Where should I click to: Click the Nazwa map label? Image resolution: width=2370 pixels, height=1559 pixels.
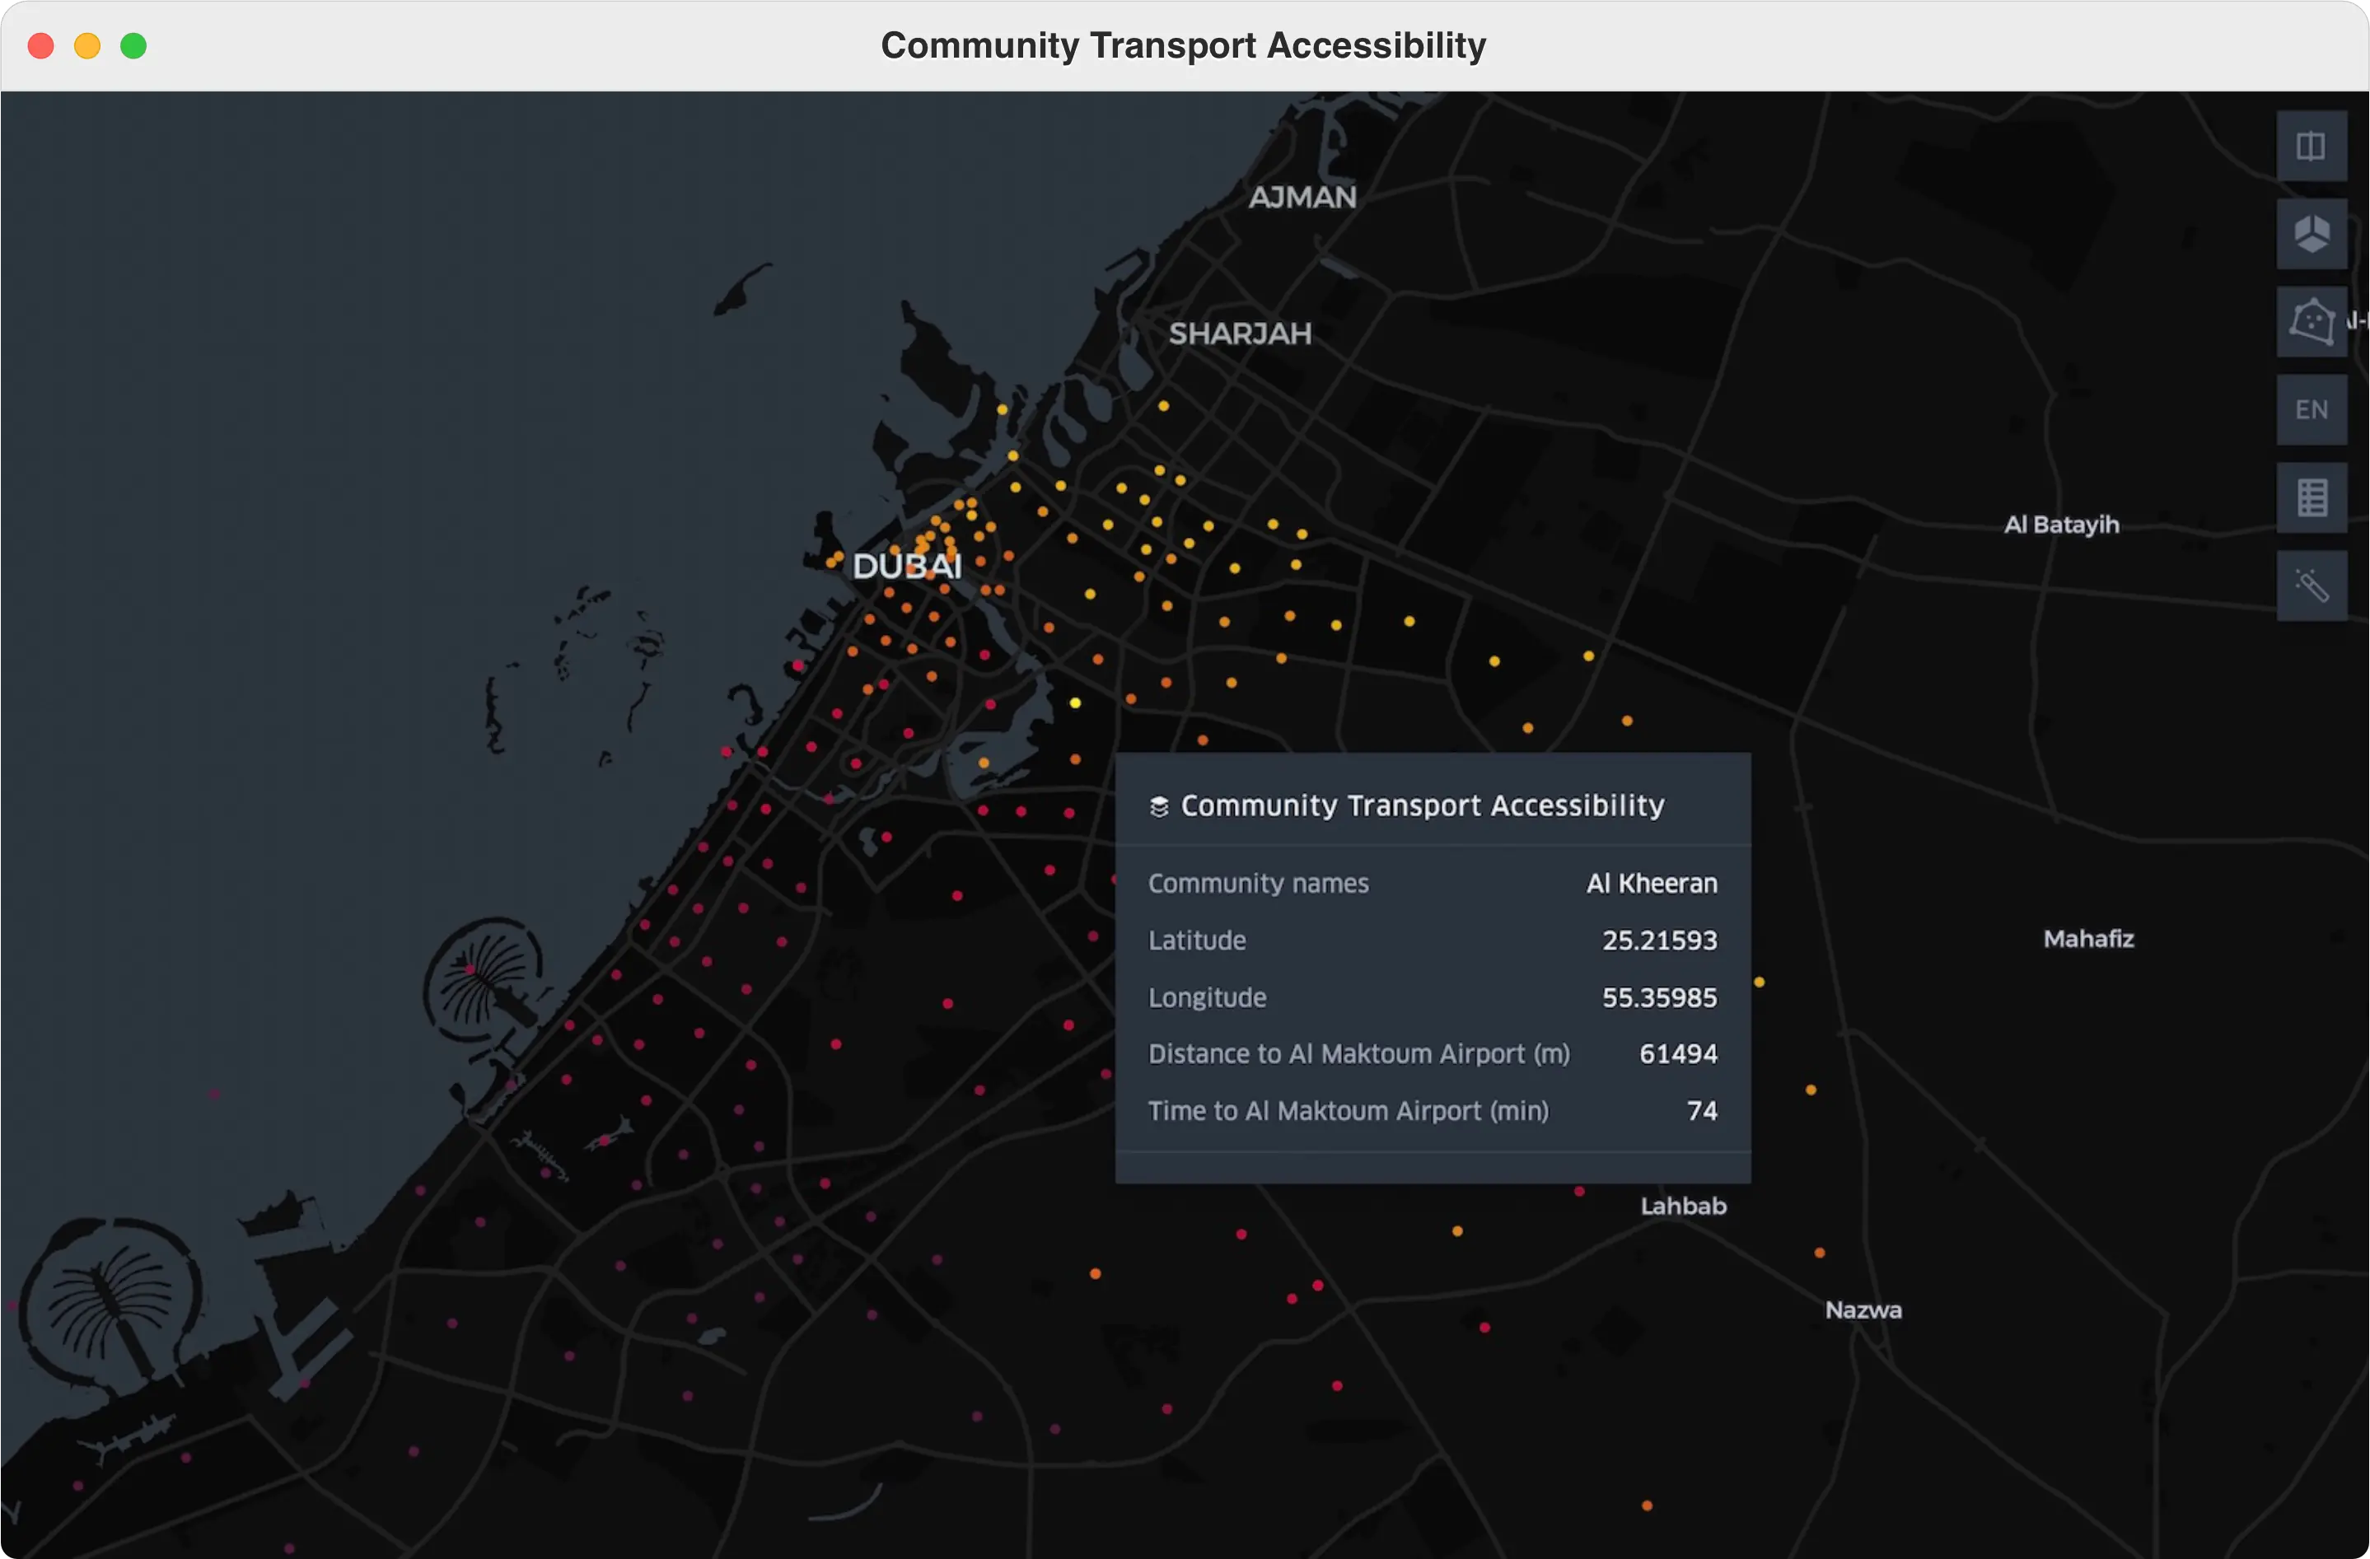[x=1863, y=1309]
